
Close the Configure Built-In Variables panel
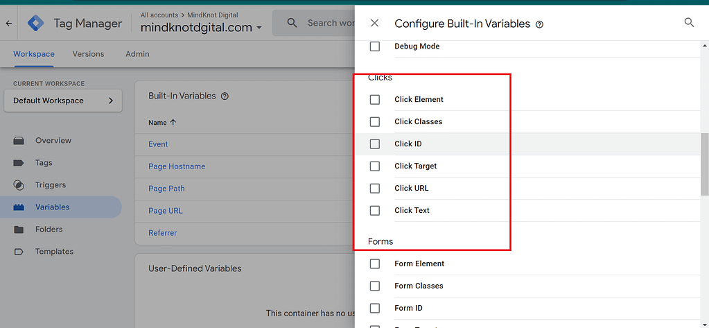coord(374,24)
